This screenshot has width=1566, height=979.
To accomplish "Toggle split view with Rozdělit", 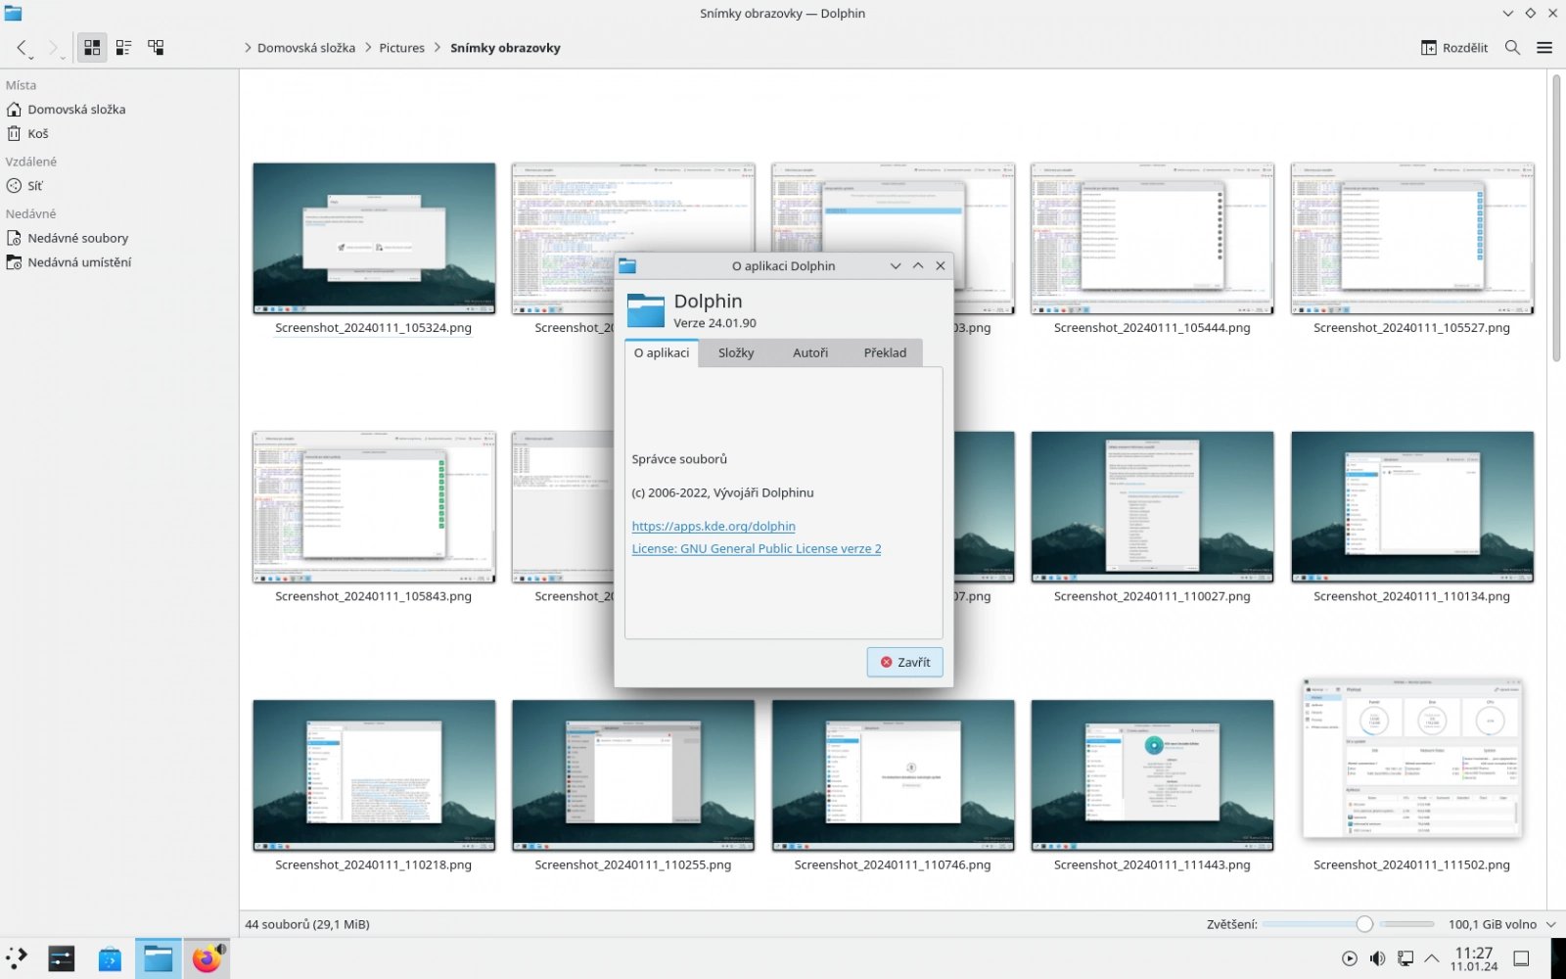I will point(1454,47).
